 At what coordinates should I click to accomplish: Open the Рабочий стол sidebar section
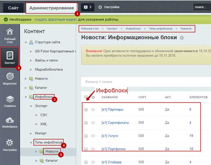(x=10, y=36)
